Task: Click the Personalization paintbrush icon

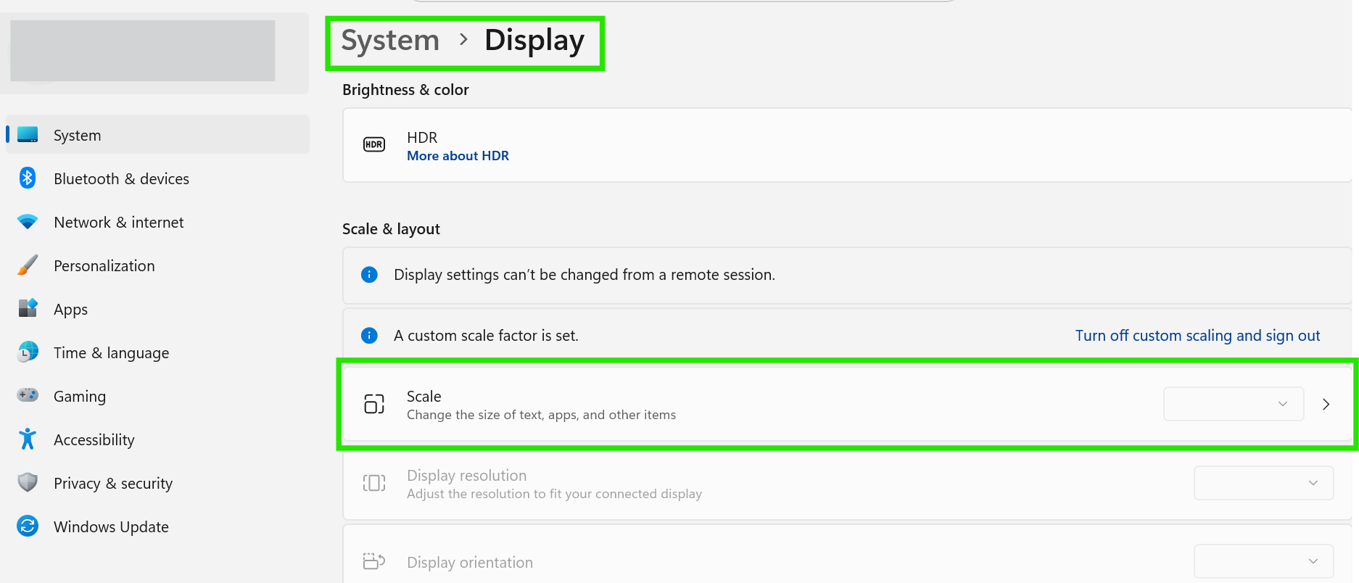Action: pyautogui.click(x=28, y=265)
